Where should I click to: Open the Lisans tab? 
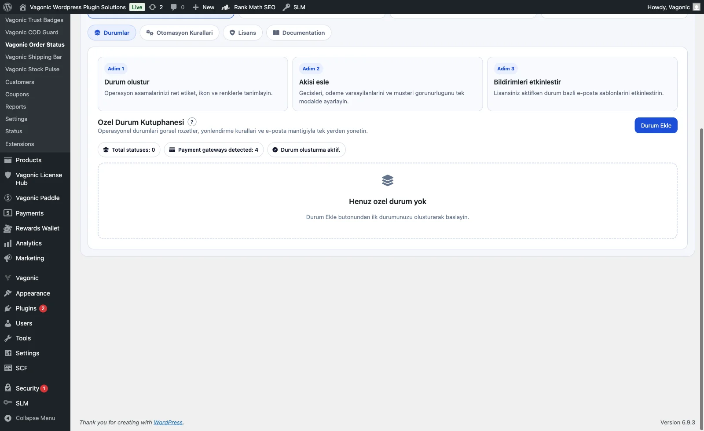point(243,33)
